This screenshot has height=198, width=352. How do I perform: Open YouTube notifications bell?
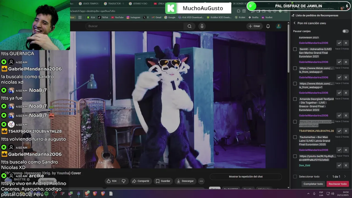pyautogui.click(x=268, y=26)
